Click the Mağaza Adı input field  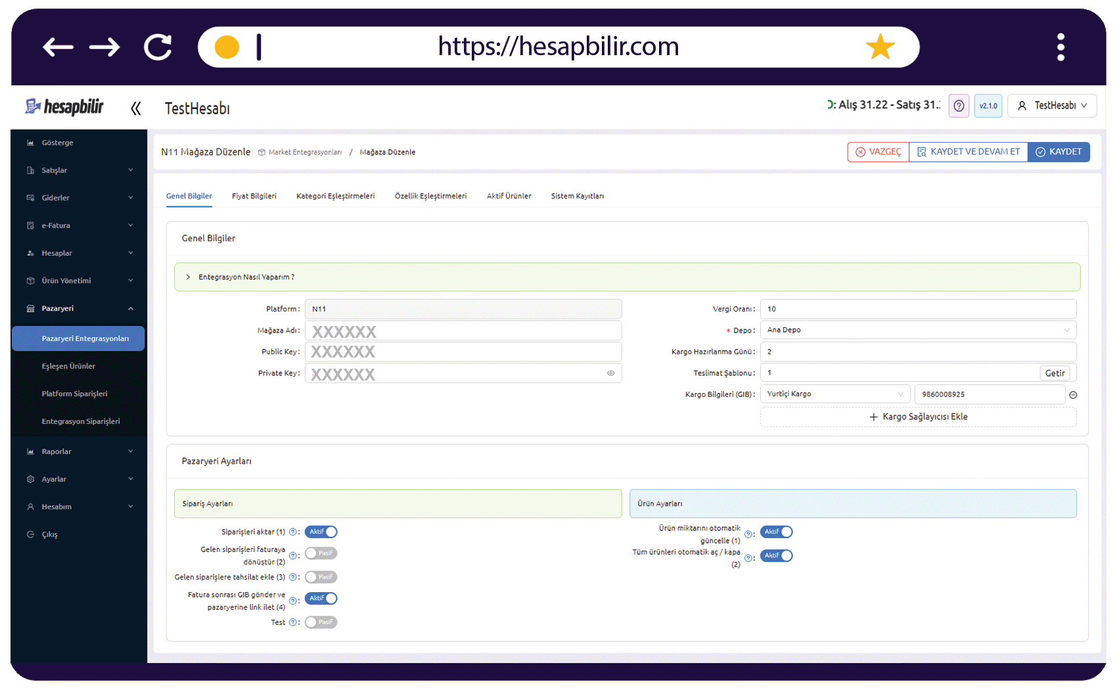[x=463, y=331]
